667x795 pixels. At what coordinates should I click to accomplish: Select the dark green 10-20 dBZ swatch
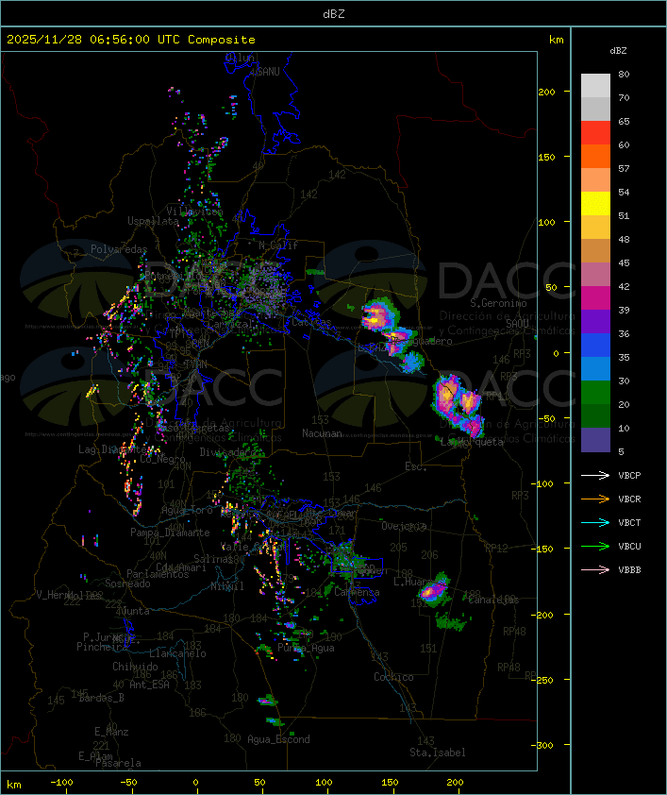point(595,416)
